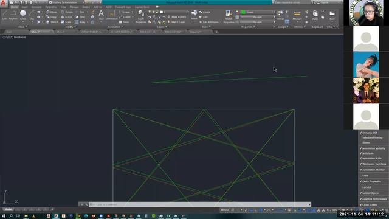Screen dimensions: 389x219
Task: Expand the Layers panel
Action: pos(162,27)
